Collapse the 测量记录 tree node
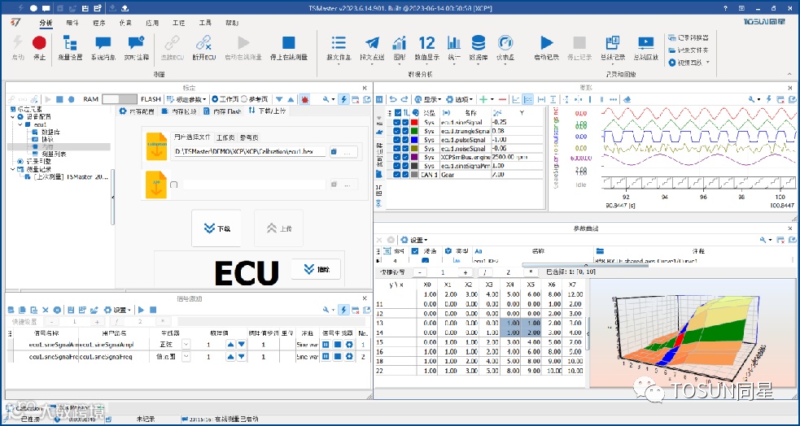The height and width of the screenshot is (426, 800). pyautogui.click(x=13, y=168)
